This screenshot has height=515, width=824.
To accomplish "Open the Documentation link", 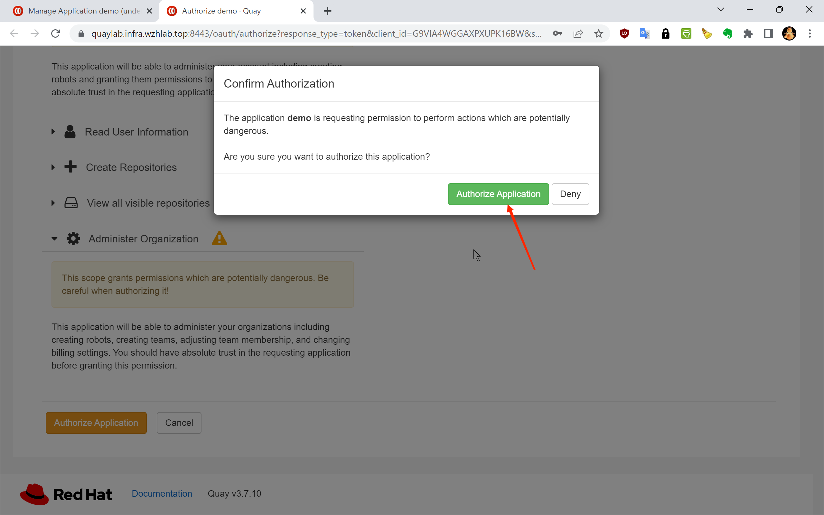I will (162, 493).
